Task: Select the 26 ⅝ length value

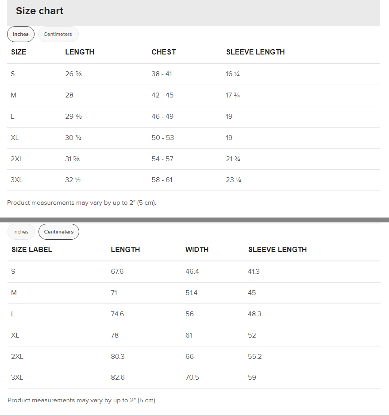Action: (73, 74)
